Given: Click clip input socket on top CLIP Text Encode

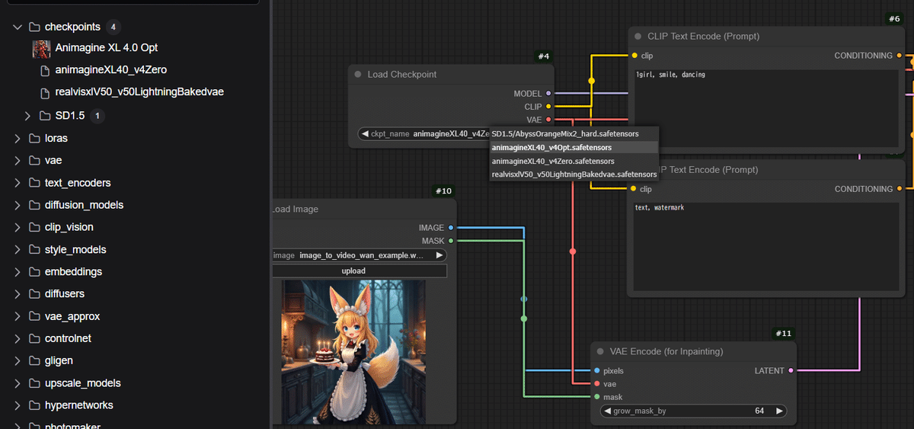Looking at the screenshot, I should click(634, 56).
